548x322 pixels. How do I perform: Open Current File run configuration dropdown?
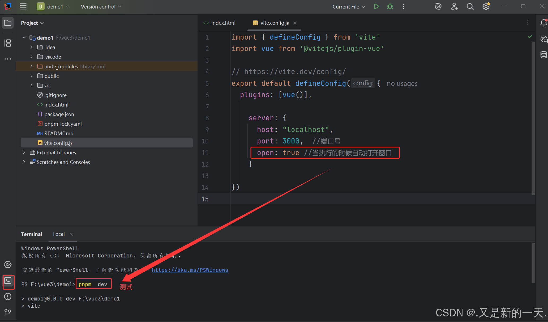349,7
